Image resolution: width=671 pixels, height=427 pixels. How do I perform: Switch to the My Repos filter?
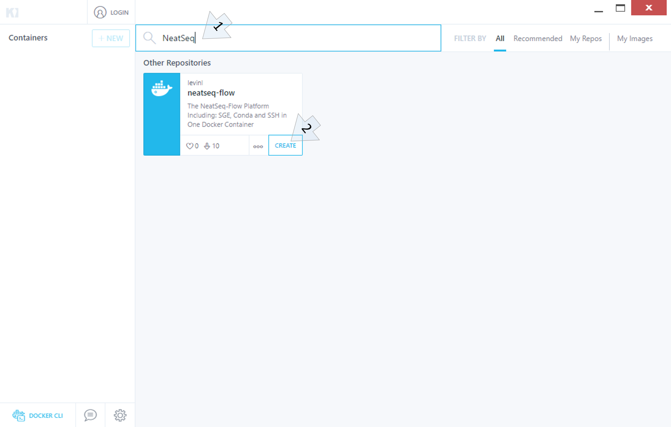(586, 38)
